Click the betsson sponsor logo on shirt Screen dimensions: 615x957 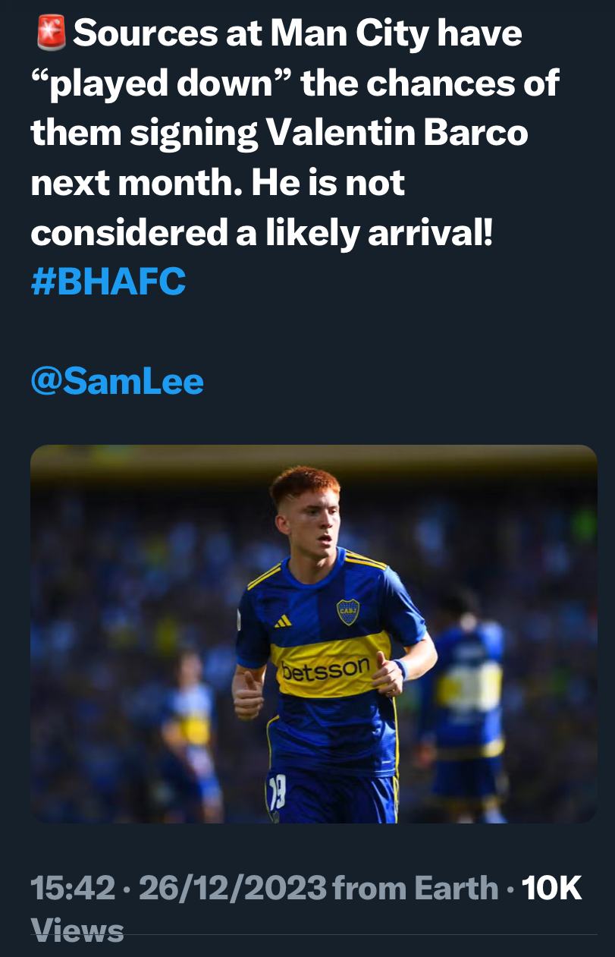(x=325, y=669)
